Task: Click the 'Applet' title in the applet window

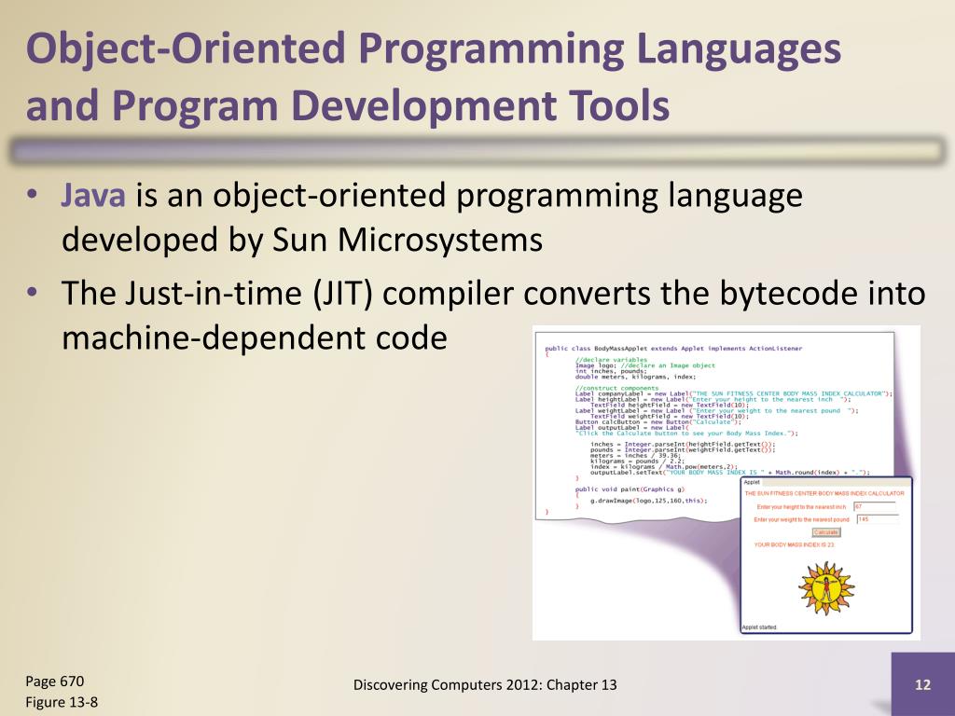Action: tap(752, 482)
